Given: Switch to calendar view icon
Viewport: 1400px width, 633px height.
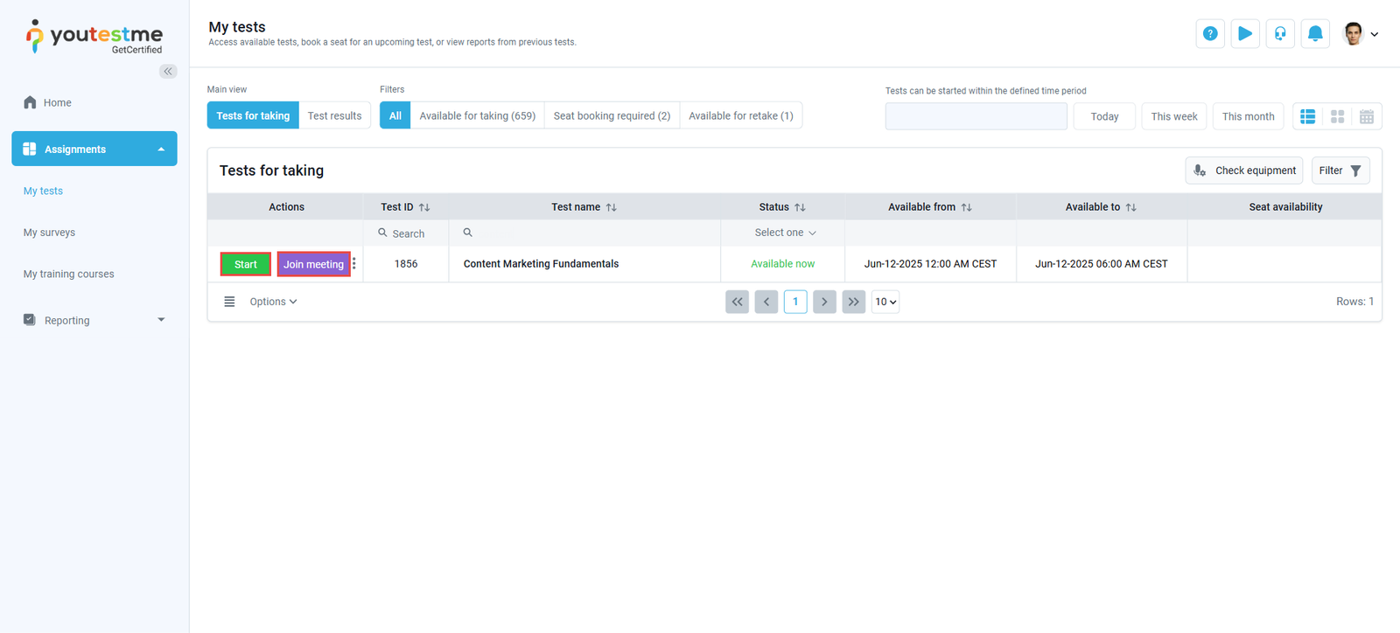Looking at the screenshot, I should point(1366,116).
